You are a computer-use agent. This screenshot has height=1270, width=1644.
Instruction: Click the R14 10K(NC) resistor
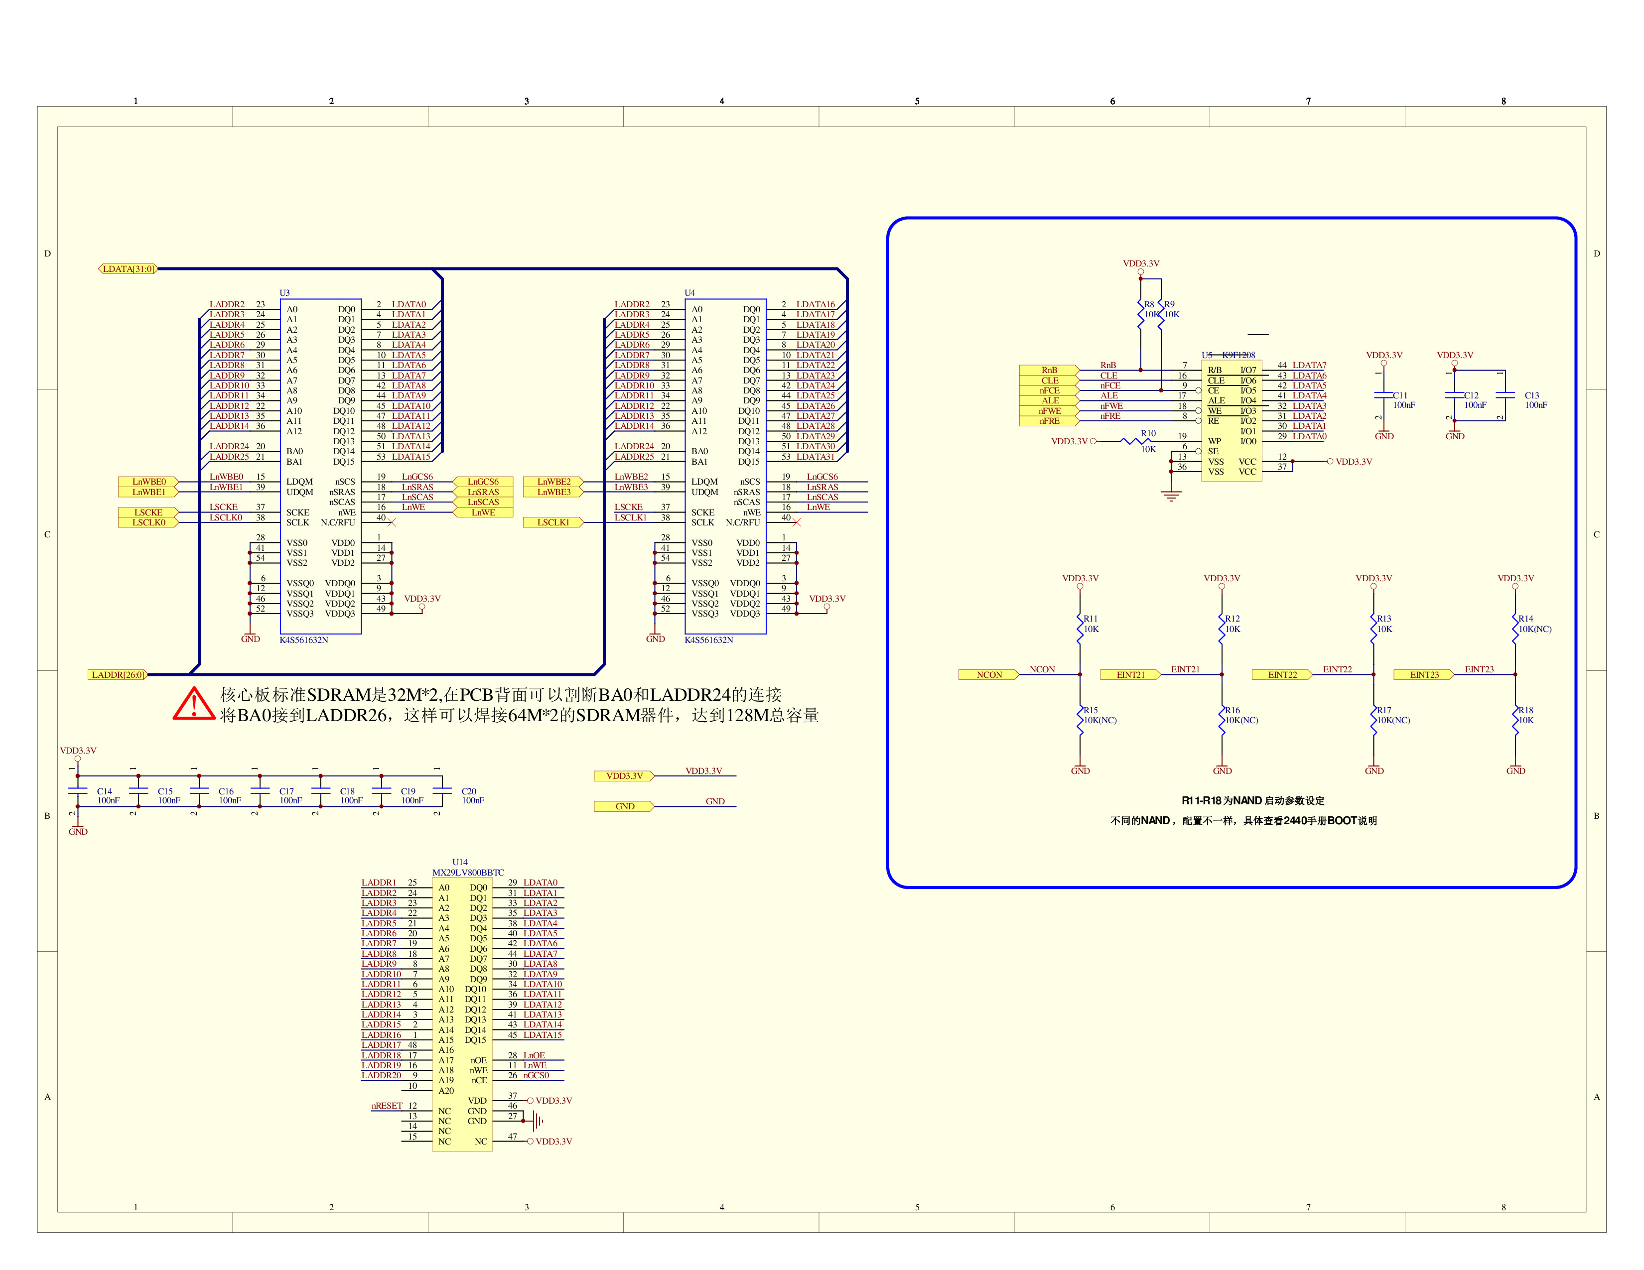pyautogui.click(x=1514, y=628)
